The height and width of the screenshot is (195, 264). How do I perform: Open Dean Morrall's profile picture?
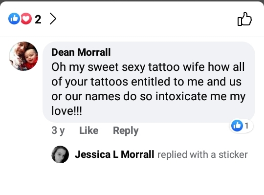23,56
